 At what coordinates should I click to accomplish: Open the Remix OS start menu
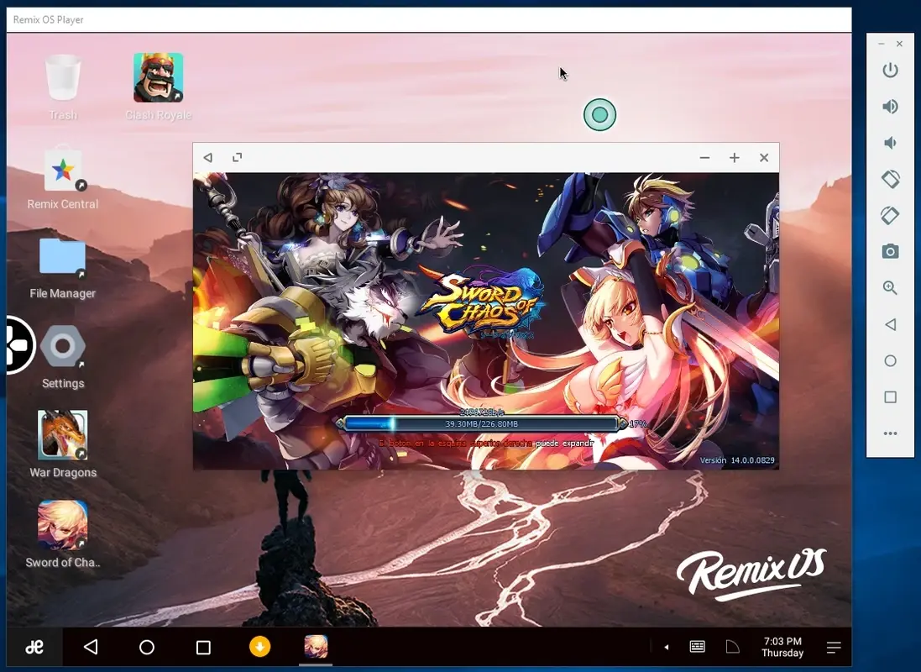34,647
